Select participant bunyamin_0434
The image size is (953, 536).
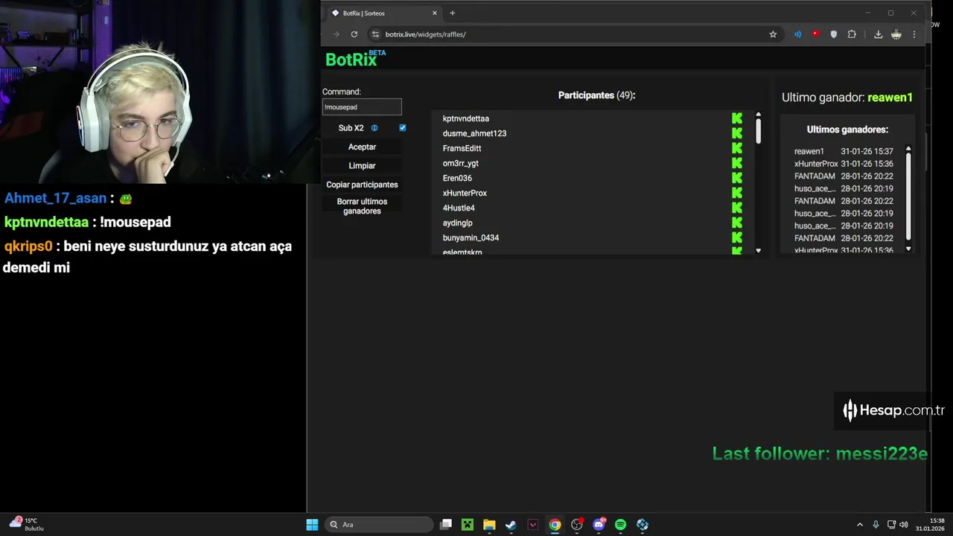coord(471,237)
